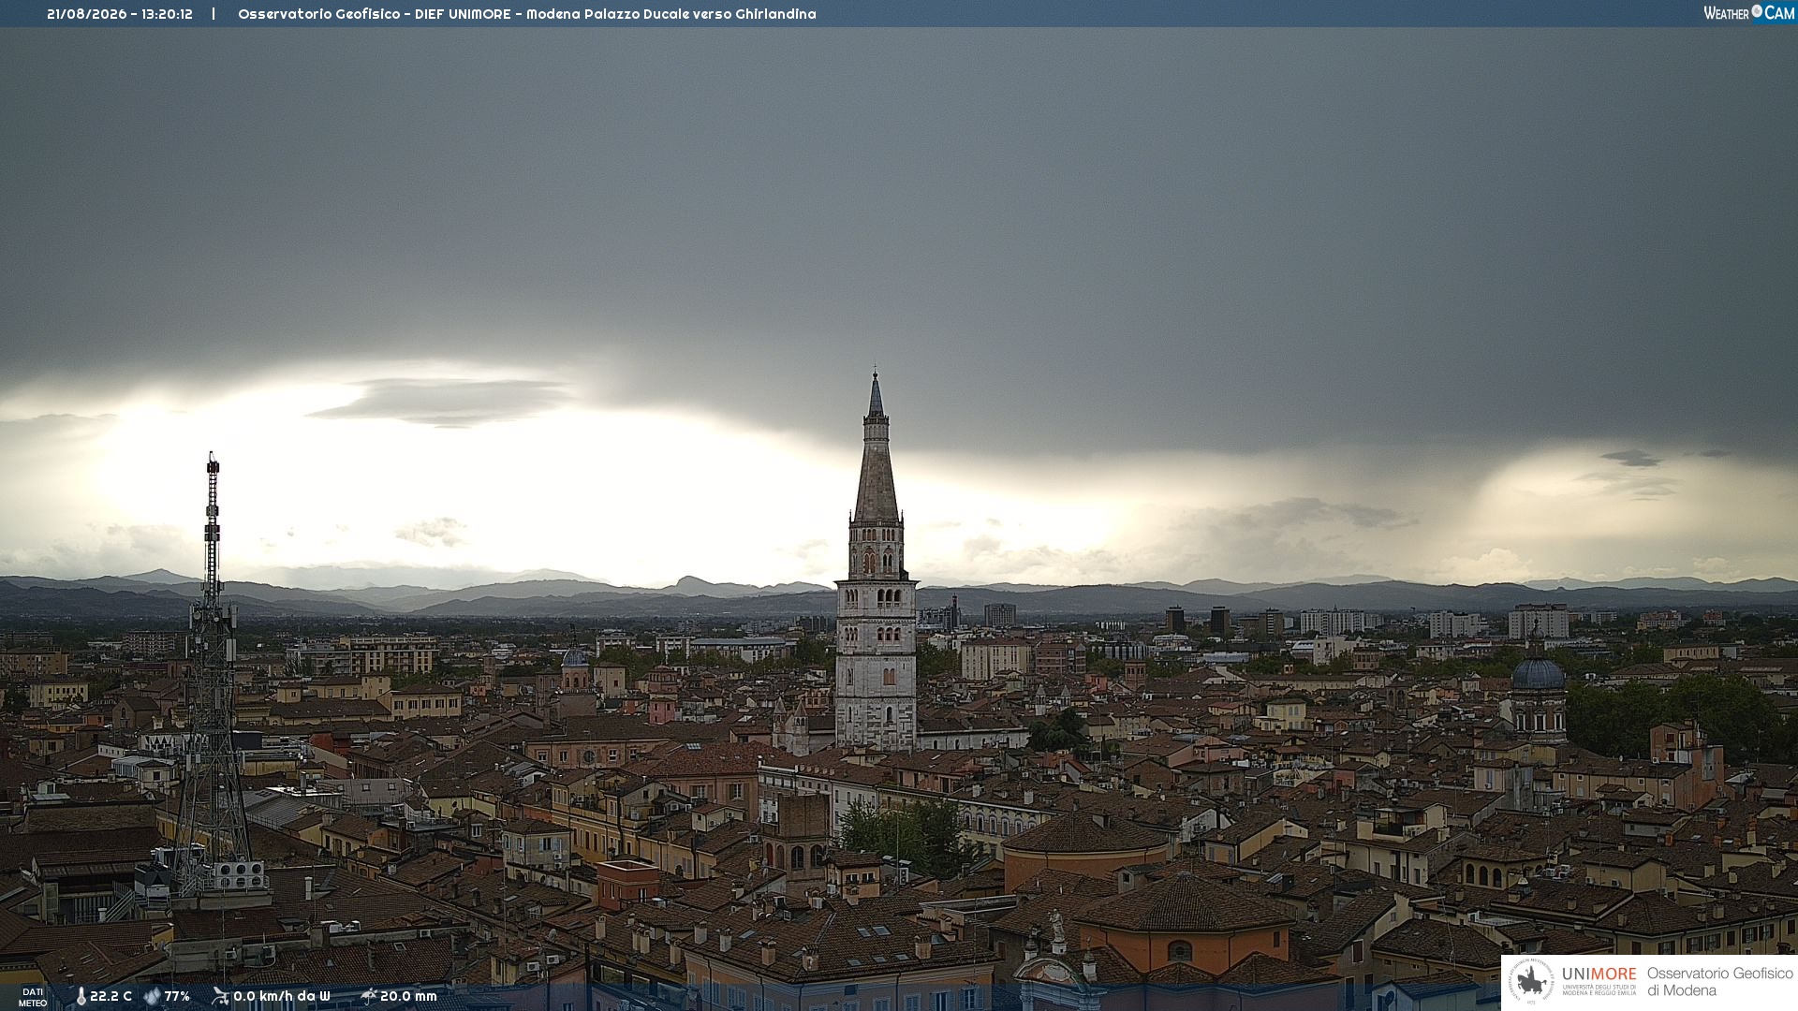Viewport: 1798px width, 1011px height.
Task: Select the 77% humidity value
Action: [177, 996]
